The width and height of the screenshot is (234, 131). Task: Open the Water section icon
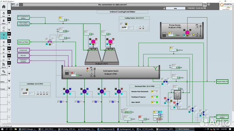pos(4,20)
